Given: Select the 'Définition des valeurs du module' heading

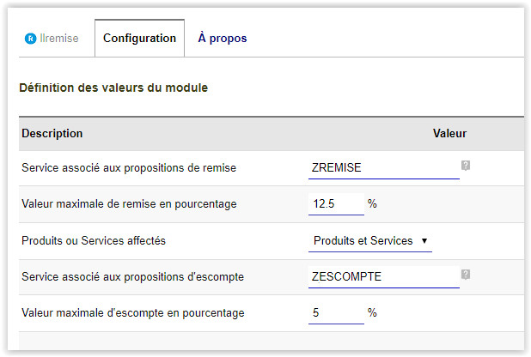Looking at the screenshot, I should point(113,88).
